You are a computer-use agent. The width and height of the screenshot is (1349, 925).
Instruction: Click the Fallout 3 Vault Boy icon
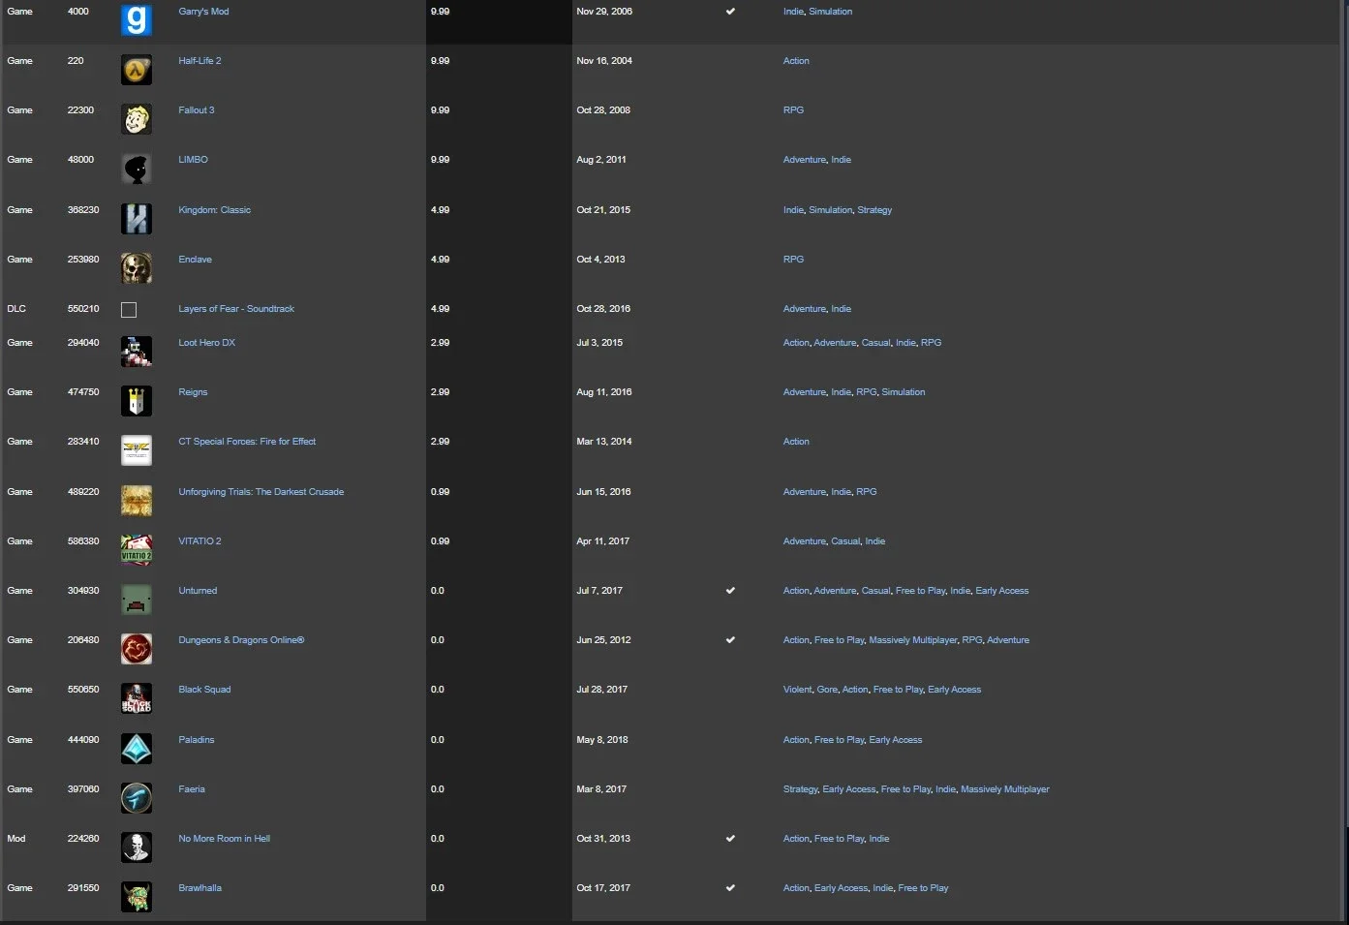click(x=137, y=119)
